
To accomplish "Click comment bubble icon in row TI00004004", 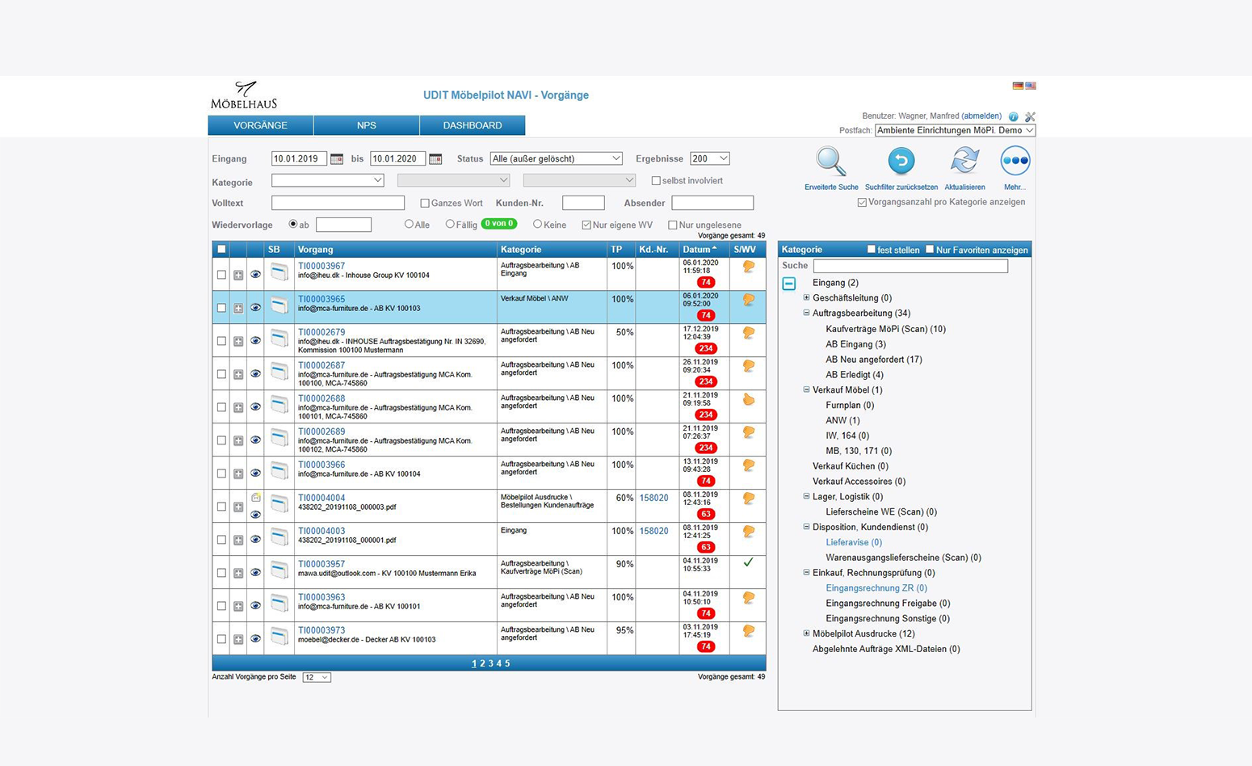I will click(x=749, y=499).
